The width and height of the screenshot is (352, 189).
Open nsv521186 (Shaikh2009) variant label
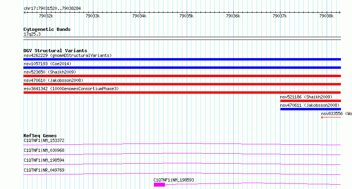(x=306, y=97)
